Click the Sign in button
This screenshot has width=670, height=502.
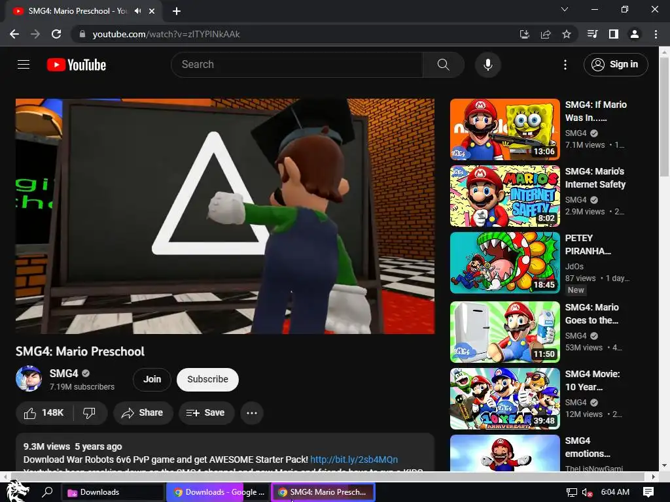(616, 65)
